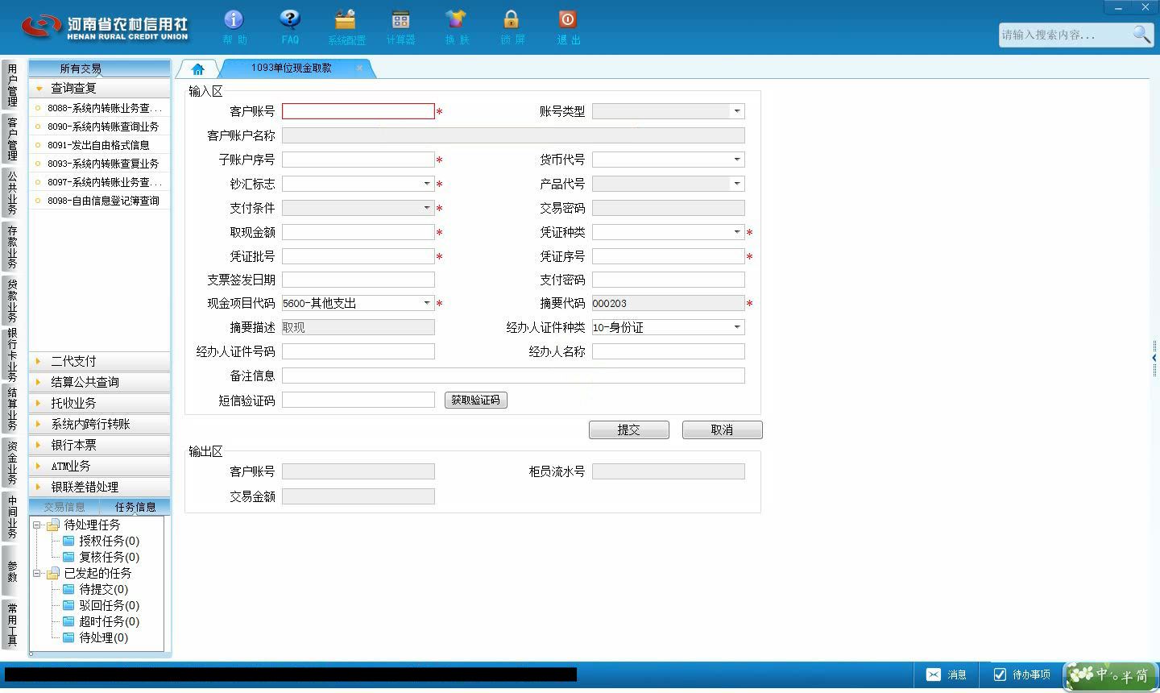Viewport: 1160px width, 693px height.
Task: Click the 提交 submit button
Action: tap(629, 430)
